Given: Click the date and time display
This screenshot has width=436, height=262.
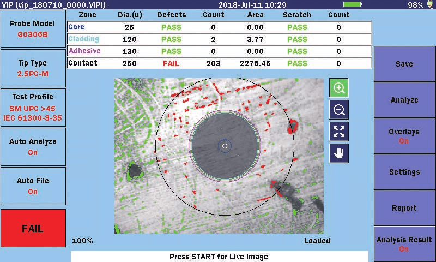Looking at the screenshot, I should [252, 5].
